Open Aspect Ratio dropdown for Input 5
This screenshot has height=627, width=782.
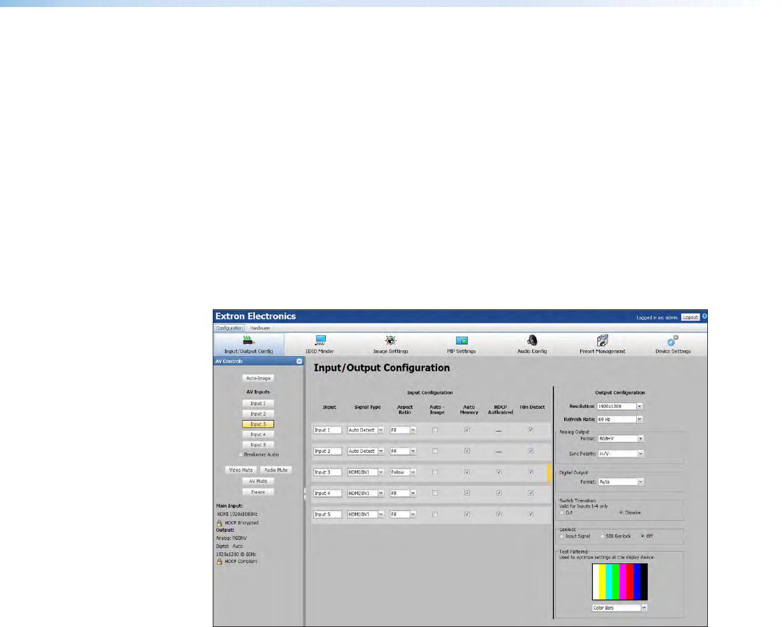pyautogui.click(x=403, y=514)
